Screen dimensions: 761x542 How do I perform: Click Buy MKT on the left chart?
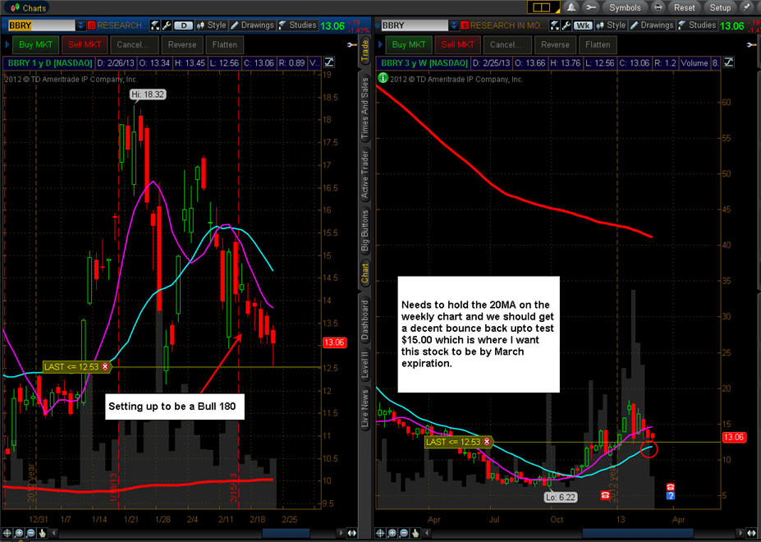click(x=35, y=44)
